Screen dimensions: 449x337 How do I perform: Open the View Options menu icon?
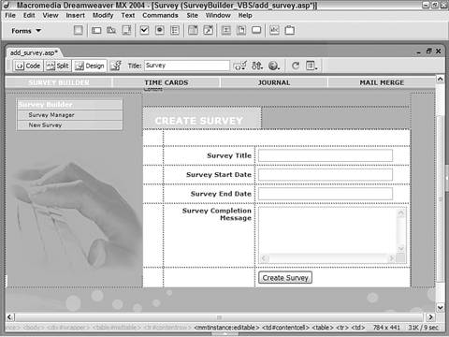point(311,66)
